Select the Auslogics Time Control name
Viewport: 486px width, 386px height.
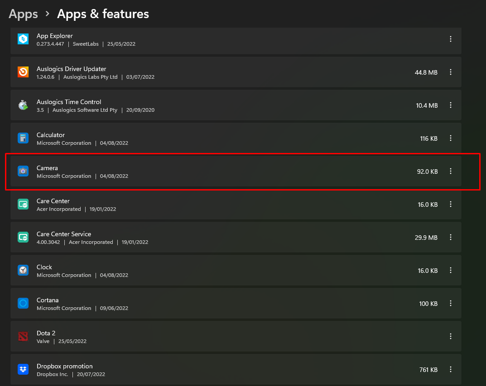(69, 102)
